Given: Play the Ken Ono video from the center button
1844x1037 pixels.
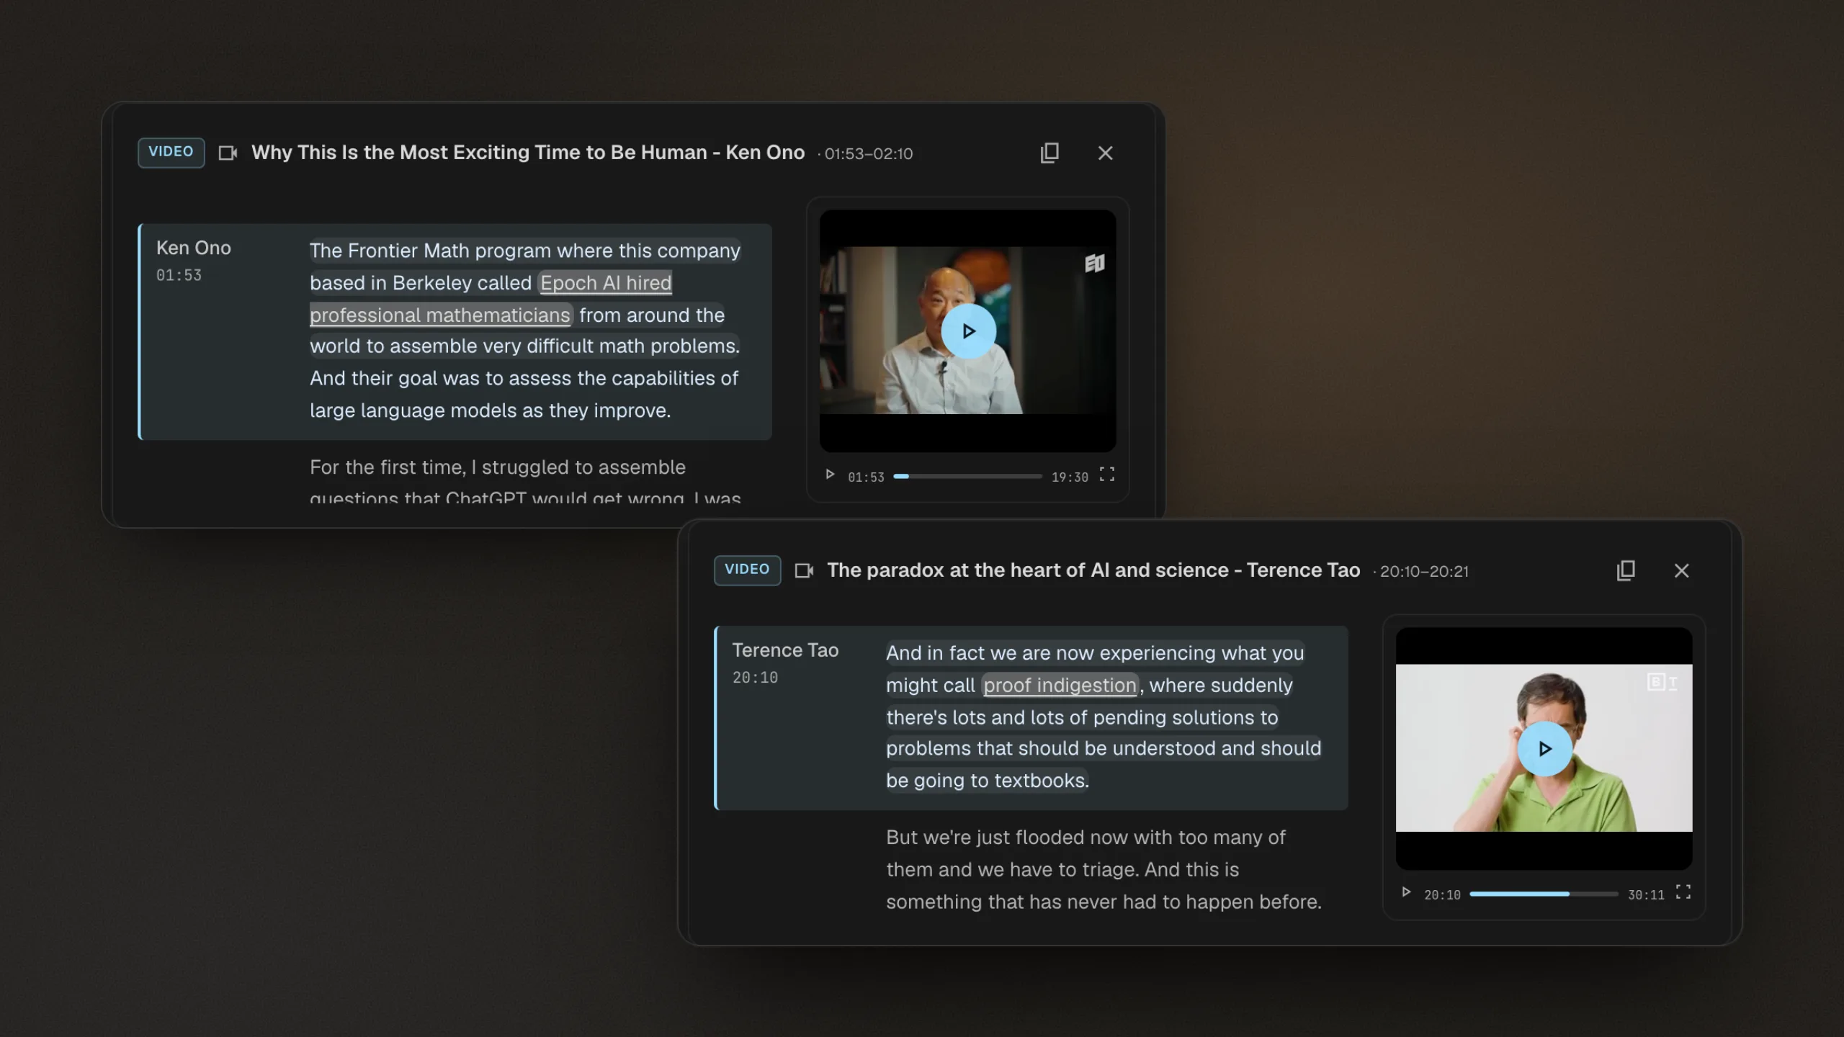Looking at the screenshot, I should 968,331.
